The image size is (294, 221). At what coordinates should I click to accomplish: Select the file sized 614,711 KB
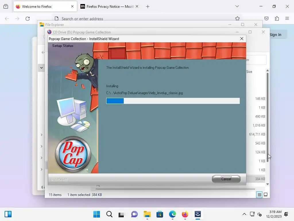tap(257, 134)
